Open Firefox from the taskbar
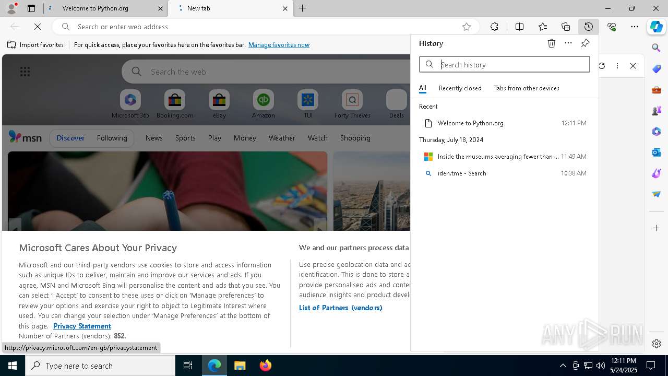Viewport: 668px width, 376px height. point(266,366)
